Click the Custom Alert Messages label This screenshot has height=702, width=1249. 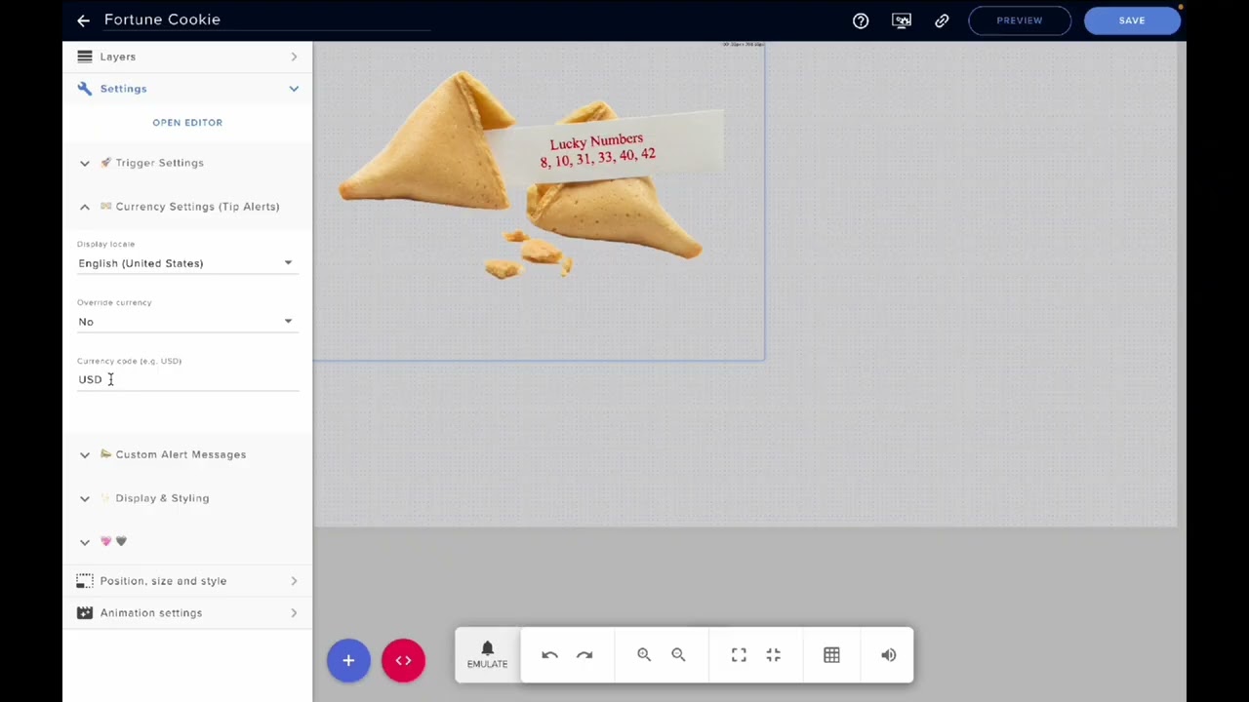(x=181, y=454)
